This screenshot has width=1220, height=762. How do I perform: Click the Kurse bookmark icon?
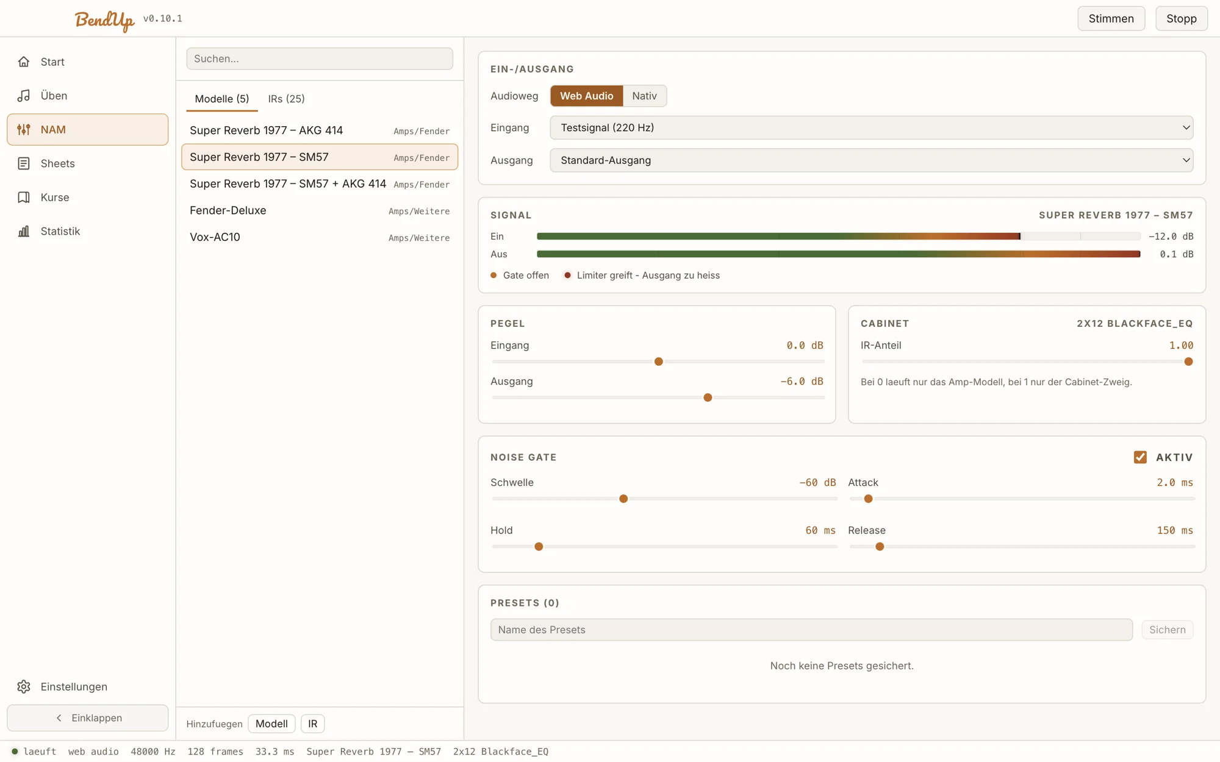coord(24,197)
